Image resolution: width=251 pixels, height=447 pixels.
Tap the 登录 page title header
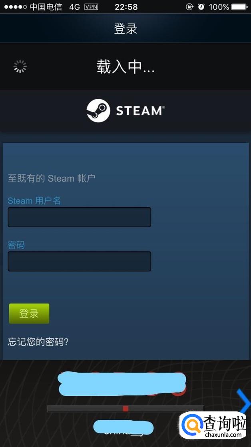[x=125, y=28]
